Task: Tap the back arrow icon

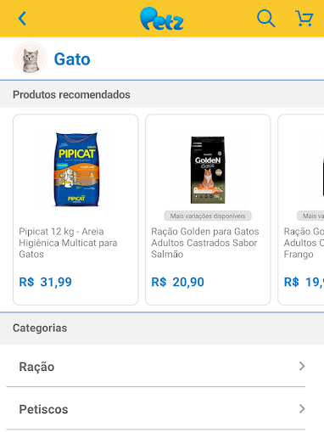Action: pyautogui.click(x=22, y=19)
